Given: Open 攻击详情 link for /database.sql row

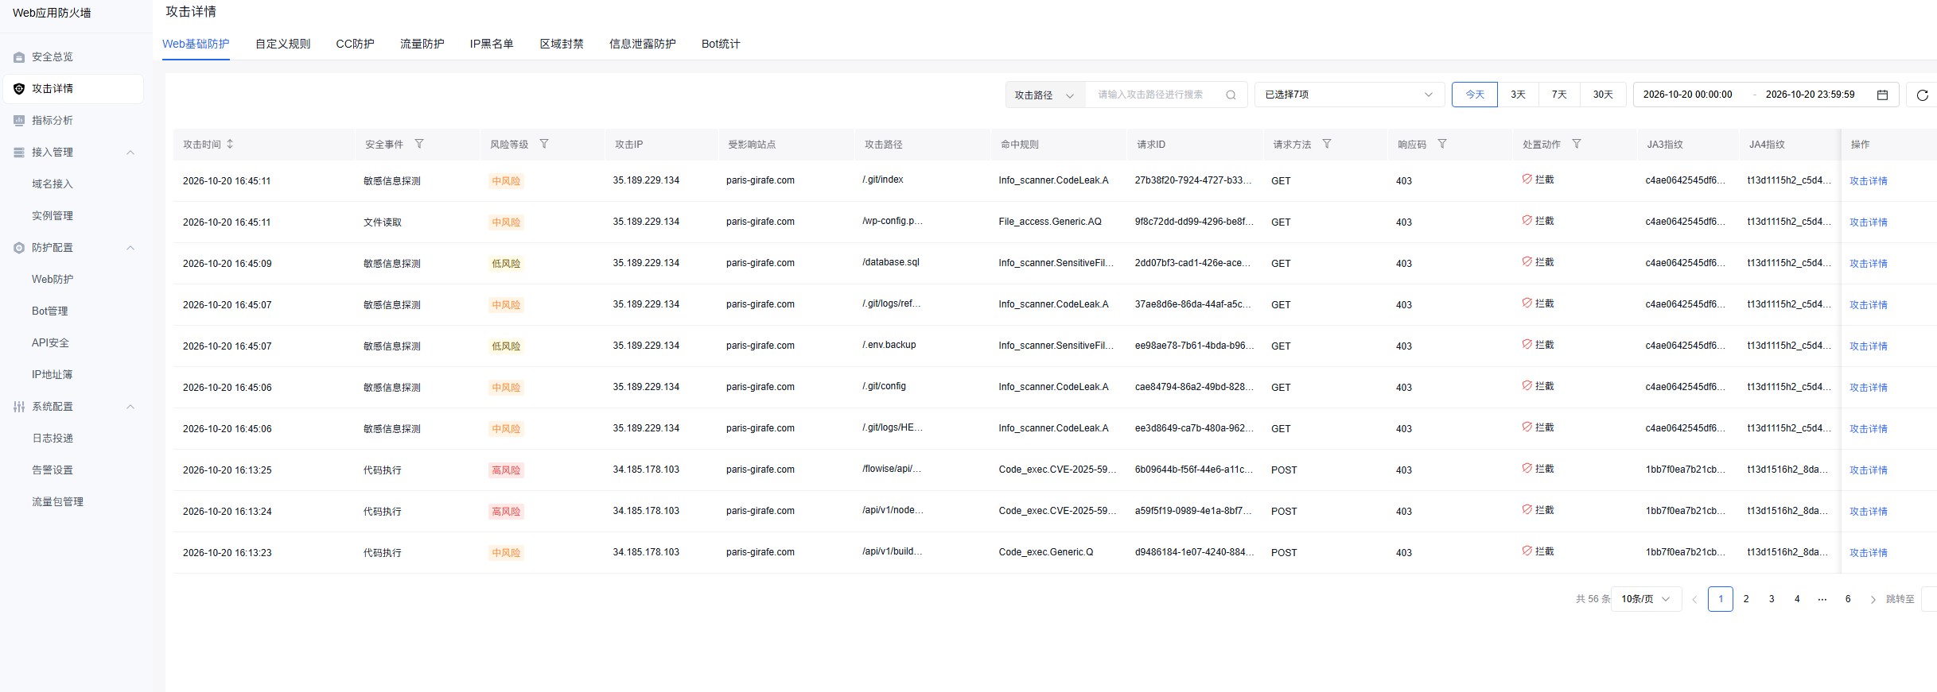Looking at the screenshot, I should [x=1868, y=264].
